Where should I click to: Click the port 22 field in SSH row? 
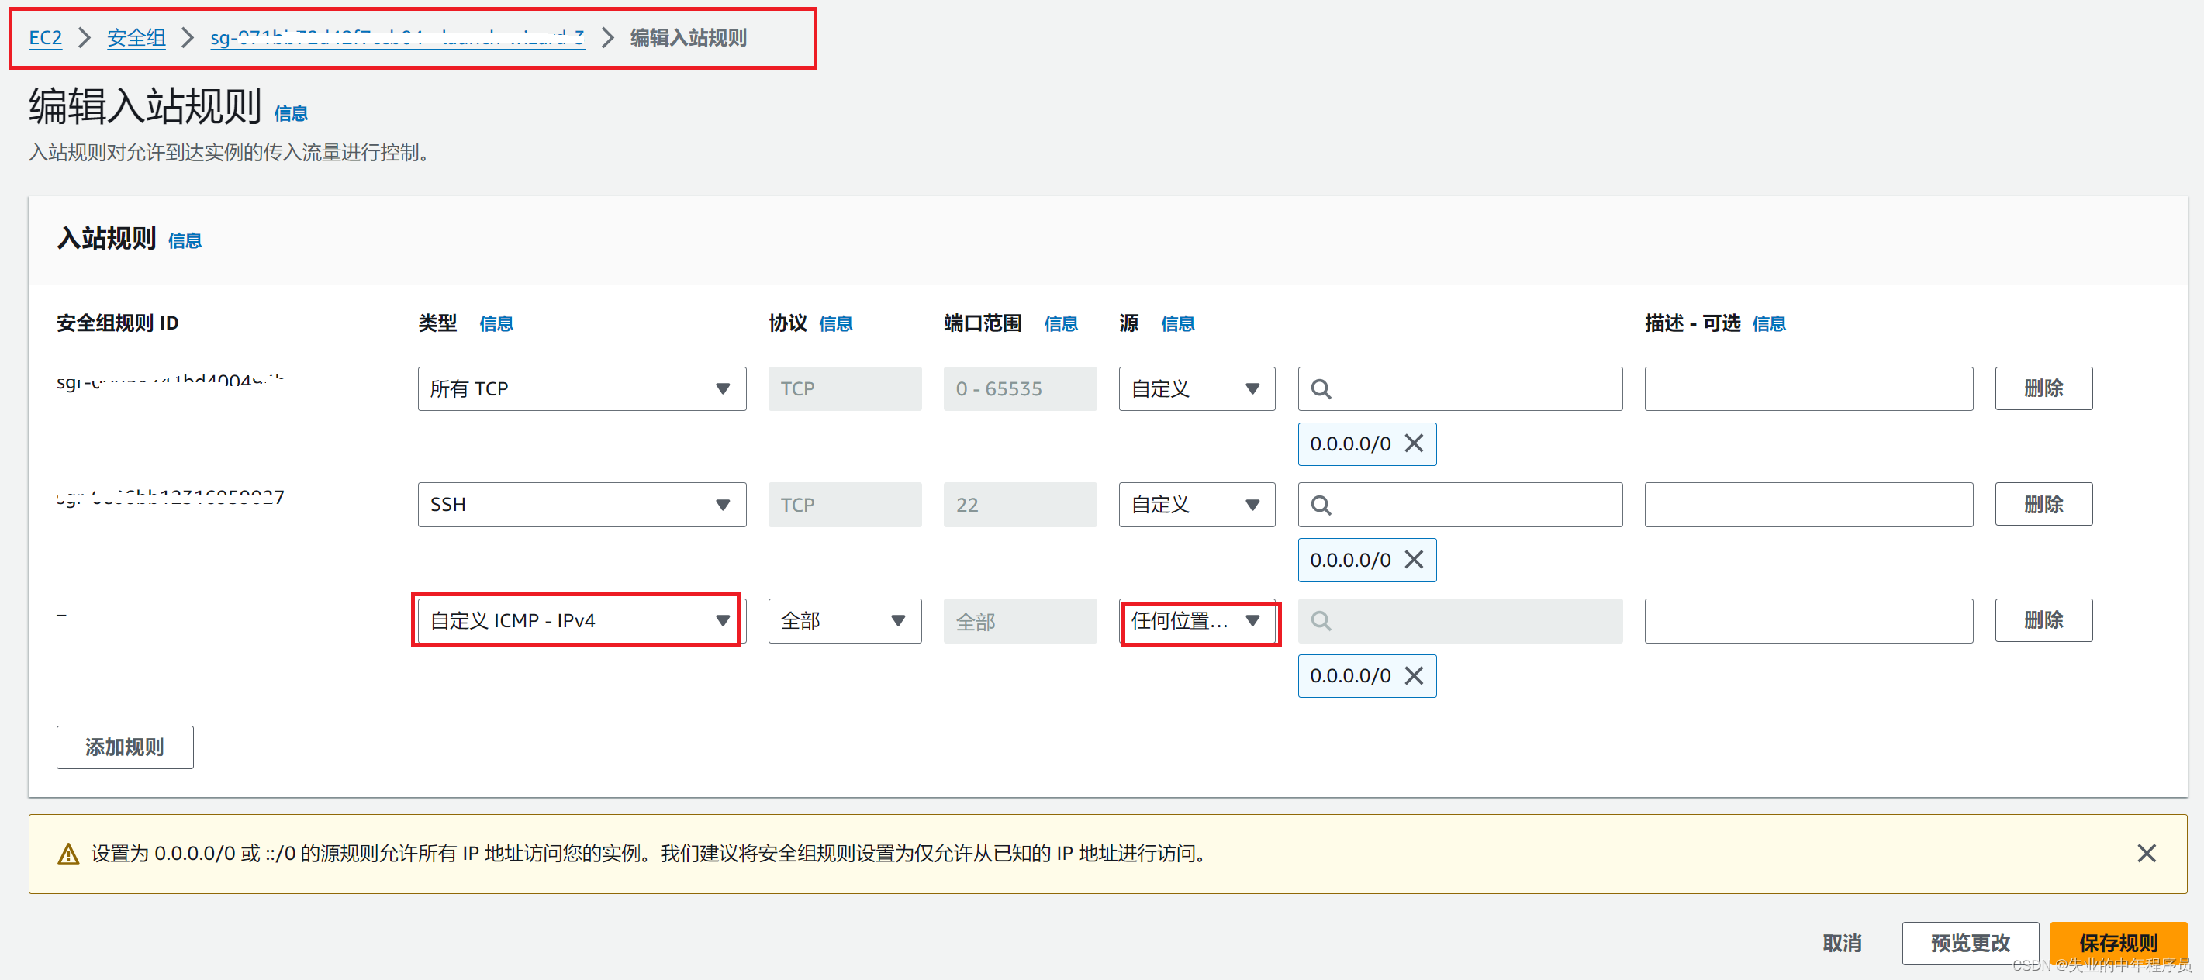point(1020,505)
